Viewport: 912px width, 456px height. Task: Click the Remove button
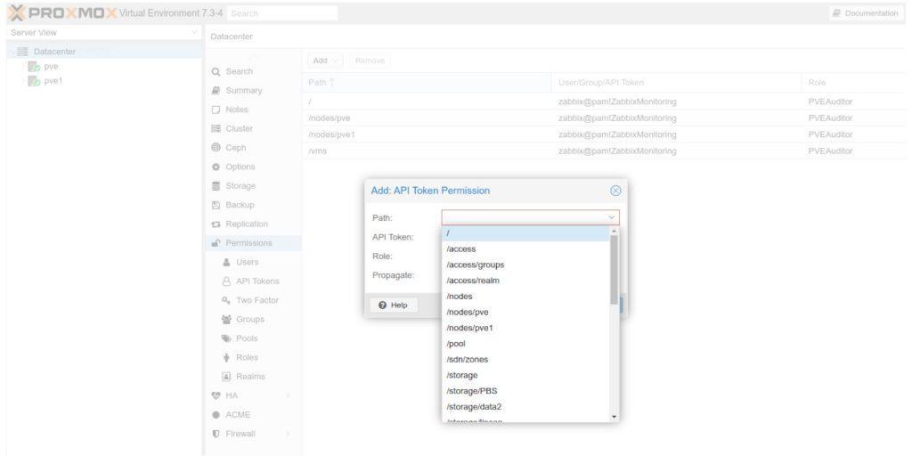click(x=370, y=61)
